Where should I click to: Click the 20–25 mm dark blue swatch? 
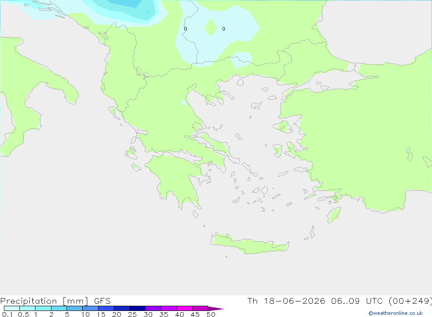(x=121, y=308)
